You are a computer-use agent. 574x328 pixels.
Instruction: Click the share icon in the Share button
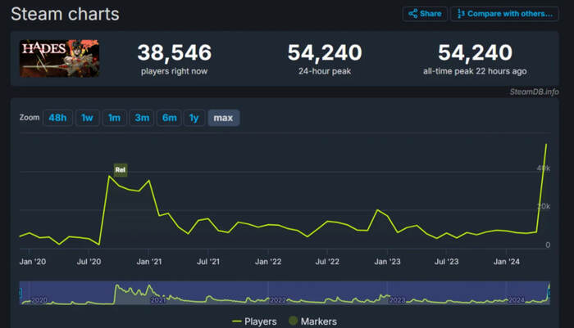pos(413,14)
